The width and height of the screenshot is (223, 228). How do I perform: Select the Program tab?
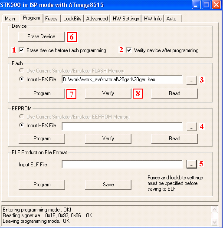pyautogui.click(x=32, y=18)
